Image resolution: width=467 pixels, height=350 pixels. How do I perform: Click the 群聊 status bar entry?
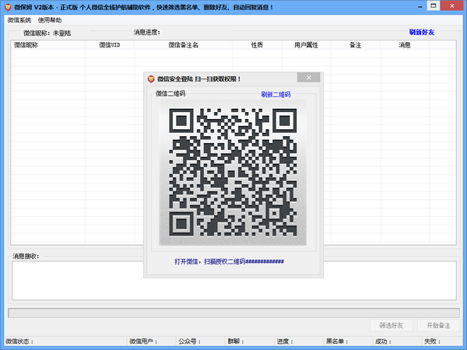(x=236, y=341)
